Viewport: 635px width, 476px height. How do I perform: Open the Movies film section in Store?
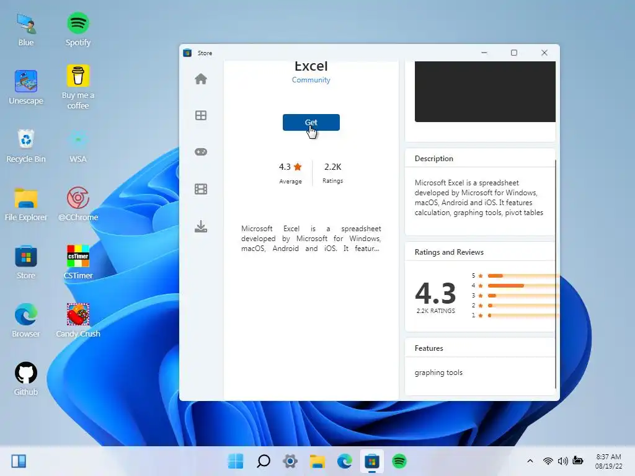pos(201,189)
